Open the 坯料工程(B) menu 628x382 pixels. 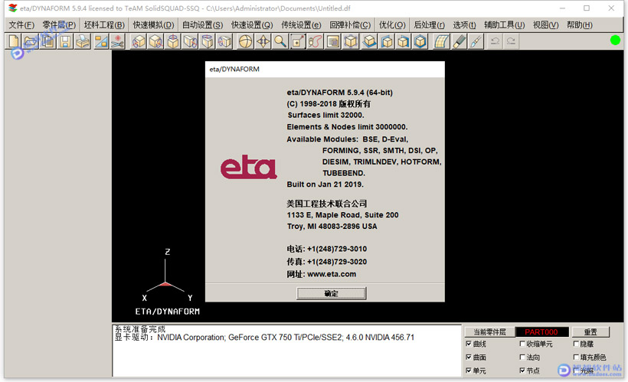click(104, 24)
